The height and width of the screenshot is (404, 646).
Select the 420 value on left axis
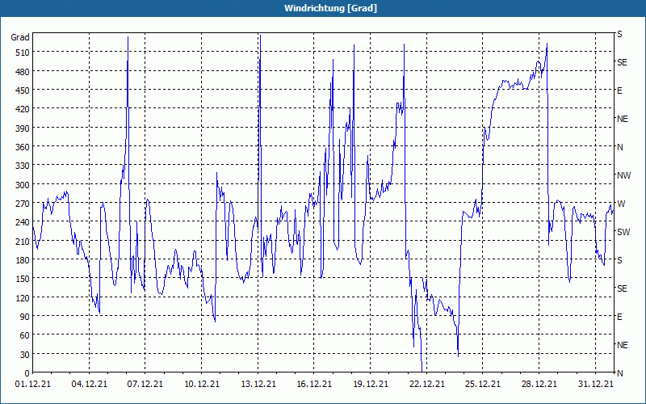click(x=23, y=109)
